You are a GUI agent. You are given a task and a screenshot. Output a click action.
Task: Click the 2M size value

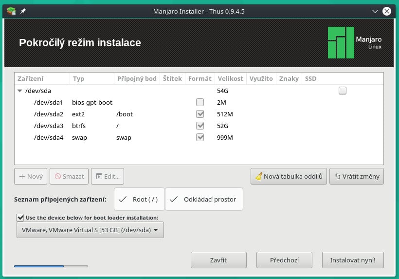coord(221,102)
